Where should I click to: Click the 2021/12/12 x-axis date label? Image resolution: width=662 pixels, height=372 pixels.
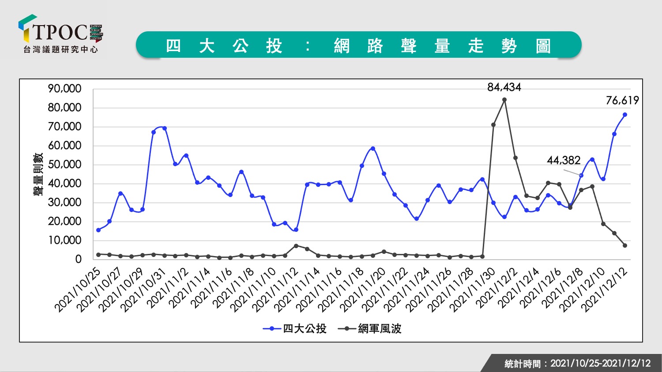[x=605, y=290]
